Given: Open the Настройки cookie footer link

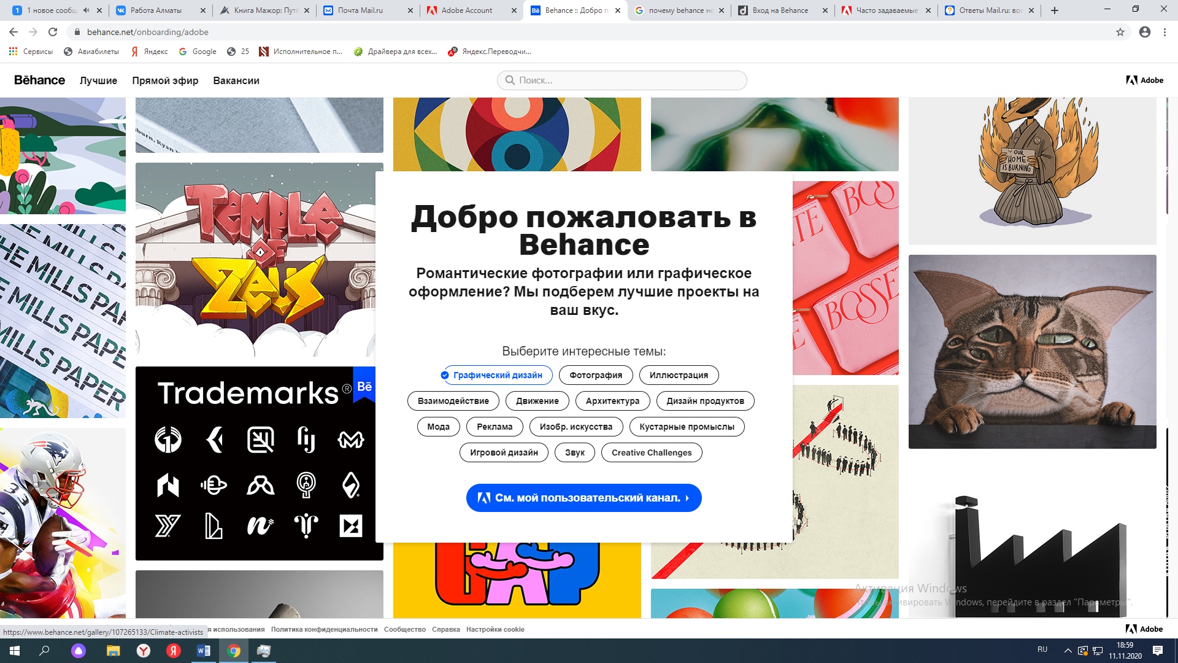Looking at the screenshot, I should click(495, 629).
